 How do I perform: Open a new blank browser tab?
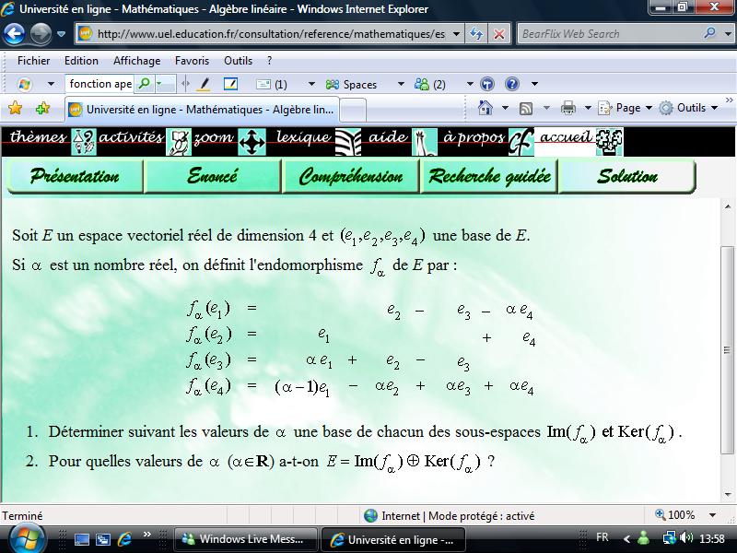pyautogui.click(x=353, y=110)
